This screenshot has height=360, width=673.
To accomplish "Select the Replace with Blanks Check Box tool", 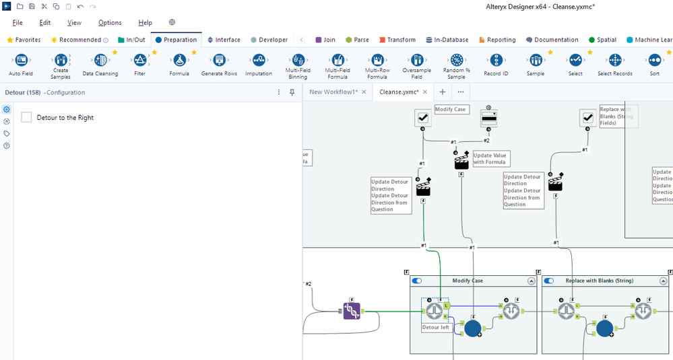I will [x=588, y=118].
